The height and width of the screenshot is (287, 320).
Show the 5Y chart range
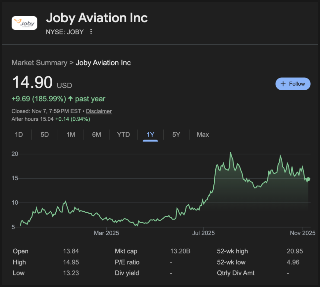[x=176, y=135]
